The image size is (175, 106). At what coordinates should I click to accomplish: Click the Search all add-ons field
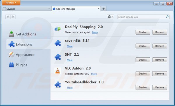[143, 17]
